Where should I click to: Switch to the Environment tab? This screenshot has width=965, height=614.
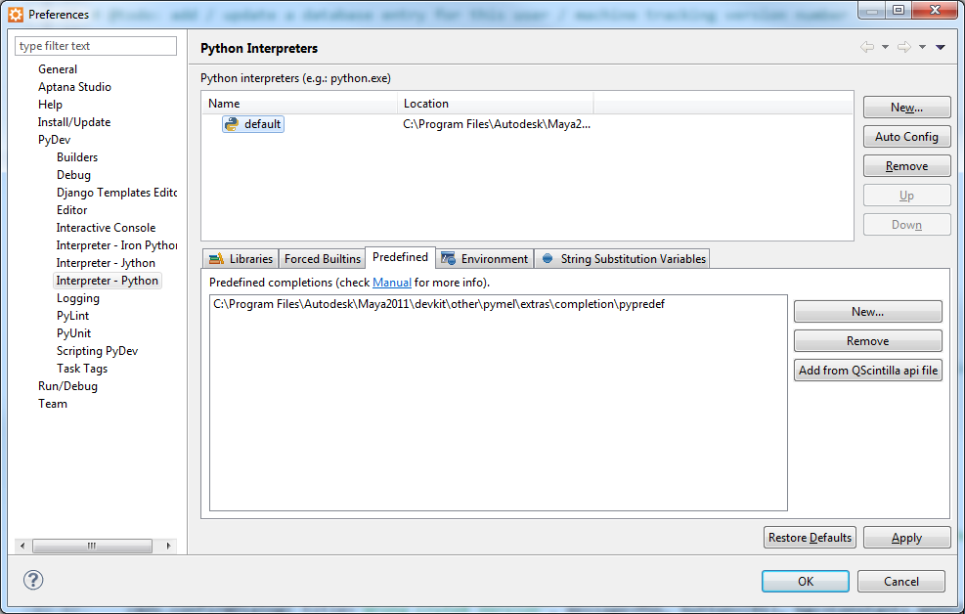[485, 259]
